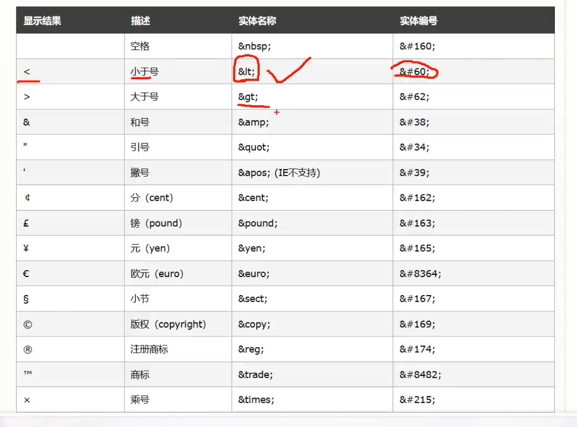Click the &lt; entity name
Viewport: 577px width, 427px height.
click(x=246, y=71)
